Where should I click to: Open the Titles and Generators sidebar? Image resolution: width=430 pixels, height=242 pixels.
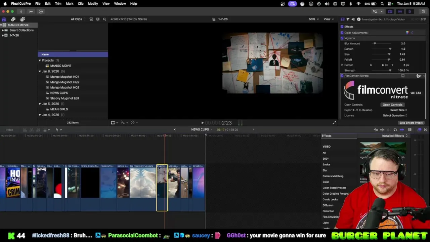click(x=23, y=19)
